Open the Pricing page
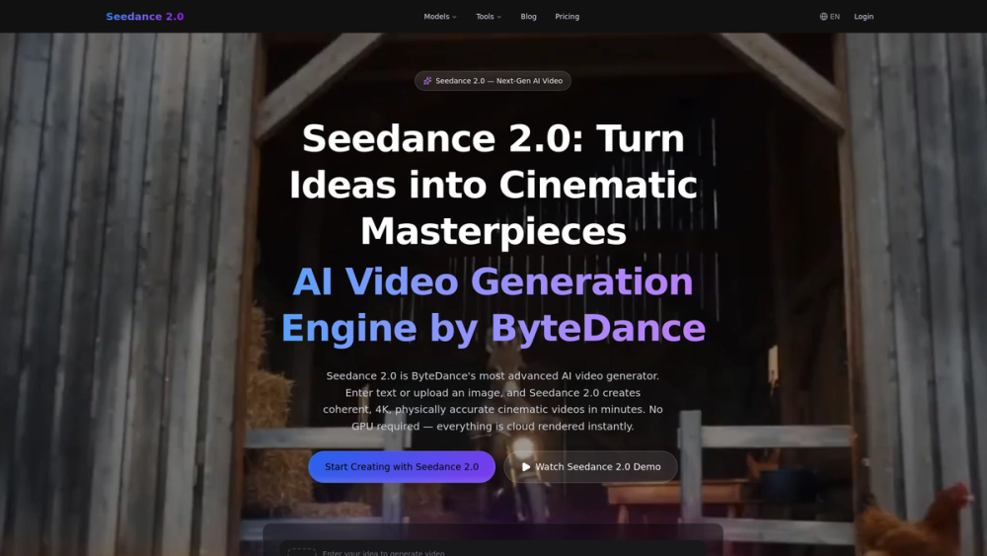Screen dimensions: 987x556 567,17
